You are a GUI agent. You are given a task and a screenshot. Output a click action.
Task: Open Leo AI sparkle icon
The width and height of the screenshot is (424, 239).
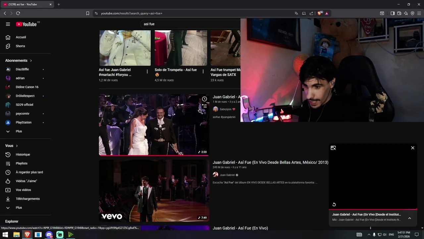click(x=406, y=13)
